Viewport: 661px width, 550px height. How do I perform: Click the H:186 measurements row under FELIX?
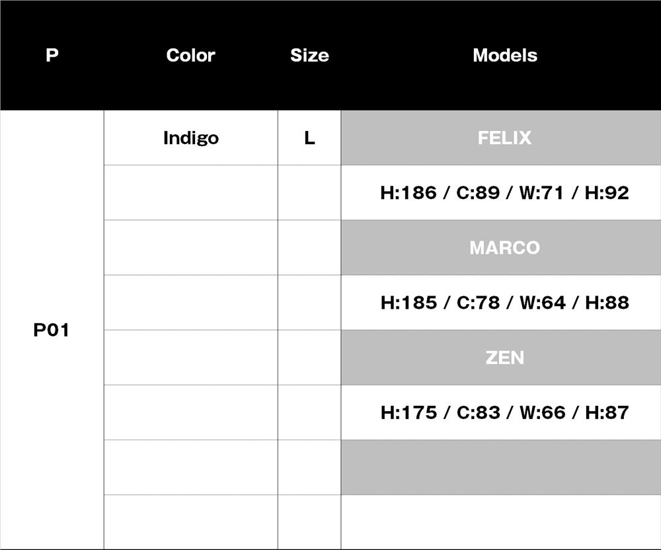[x=504, y=193]
